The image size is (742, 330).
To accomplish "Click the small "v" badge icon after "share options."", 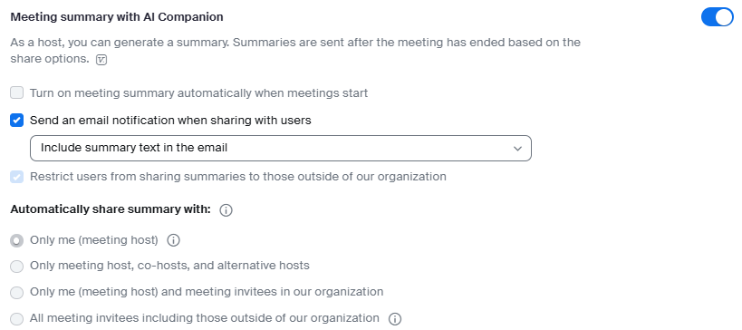I will tap(101, 60).
